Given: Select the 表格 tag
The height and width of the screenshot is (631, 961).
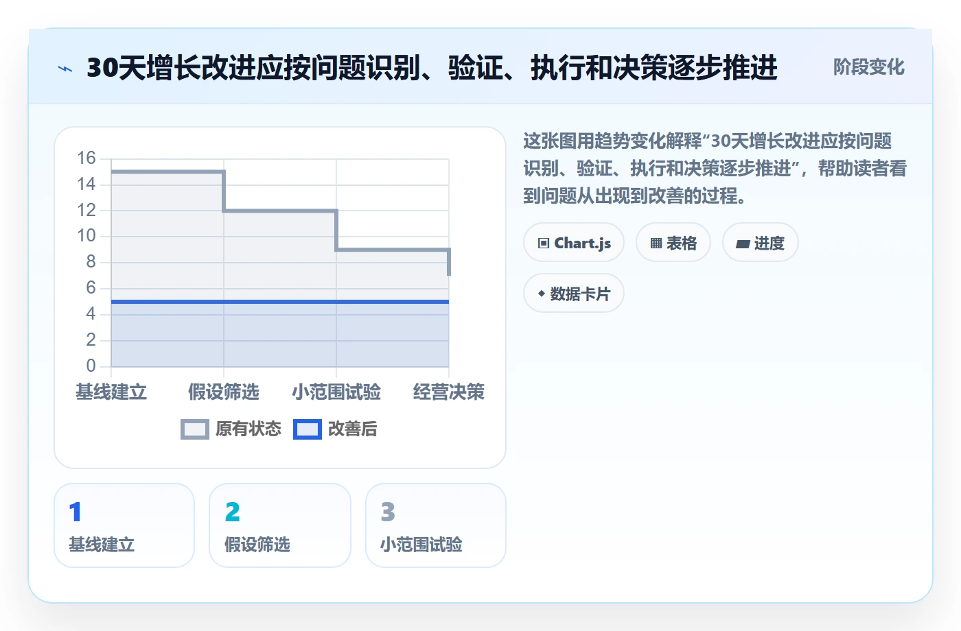Looking at the screenshot, I should (x=673, y=243).
